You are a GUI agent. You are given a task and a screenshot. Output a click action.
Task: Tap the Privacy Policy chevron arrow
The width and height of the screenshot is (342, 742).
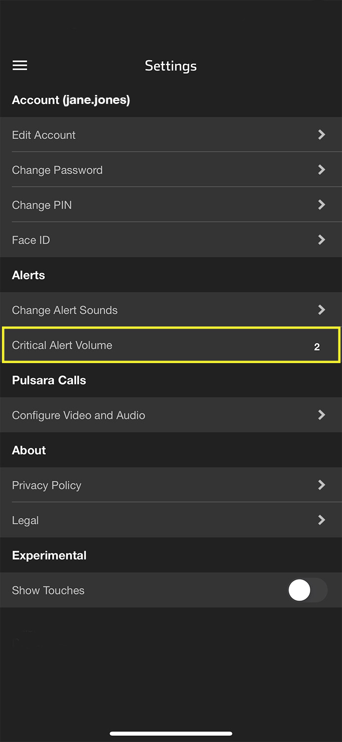click(321, 485)
